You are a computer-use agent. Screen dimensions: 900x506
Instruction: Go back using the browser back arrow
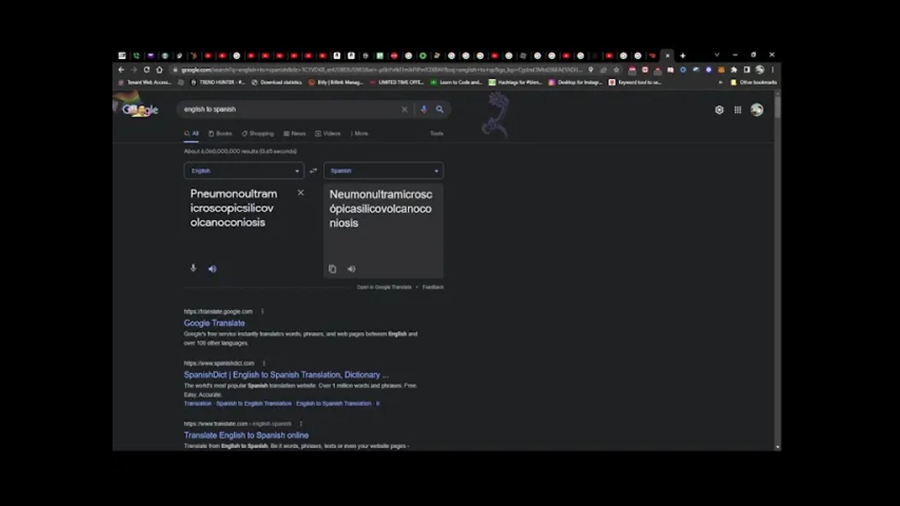[x=121, y=70]
